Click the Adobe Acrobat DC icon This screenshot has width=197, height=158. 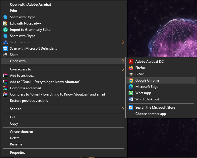click(131, 62)
